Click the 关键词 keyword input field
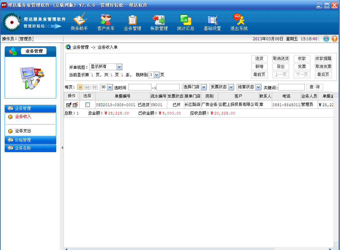 click(x=291, y=87)
